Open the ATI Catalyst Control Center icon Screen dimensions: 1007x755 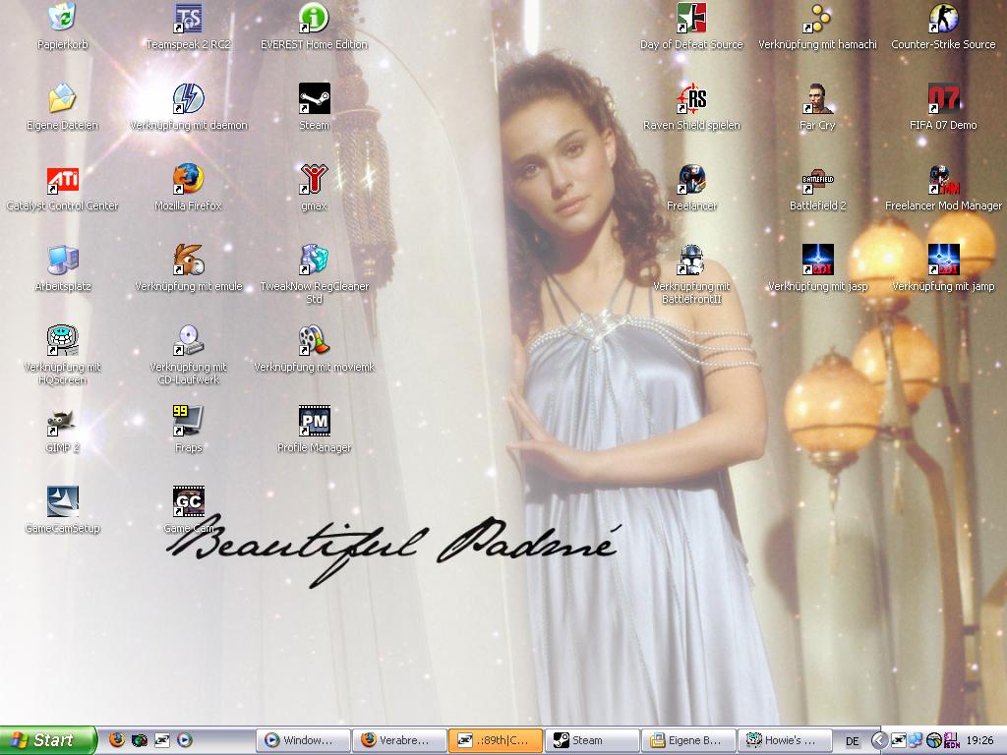click(62, 179)
